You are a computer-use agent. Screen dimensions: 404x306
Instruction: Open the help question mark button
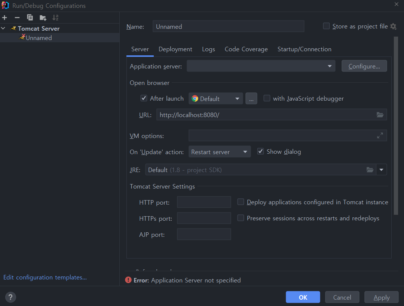tap(10, 297)
